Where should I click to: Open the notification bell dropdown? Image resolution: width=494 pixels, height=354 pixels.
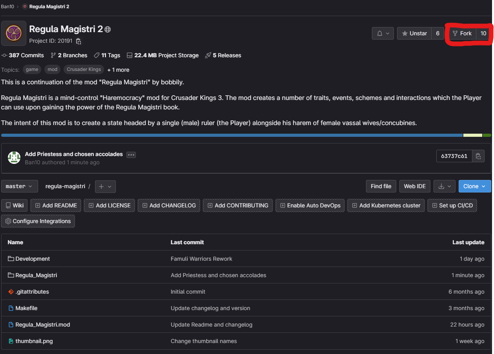[x=383, y=33]
